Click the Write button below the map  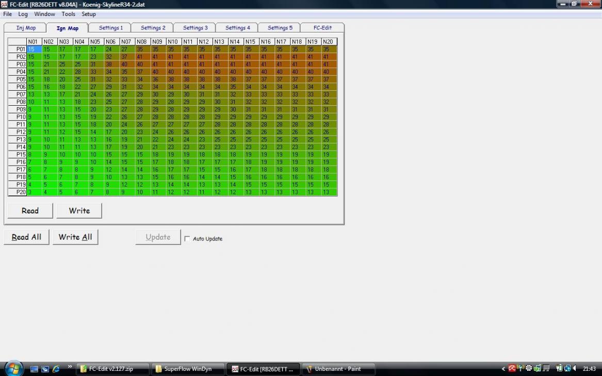tap(79, 210)
